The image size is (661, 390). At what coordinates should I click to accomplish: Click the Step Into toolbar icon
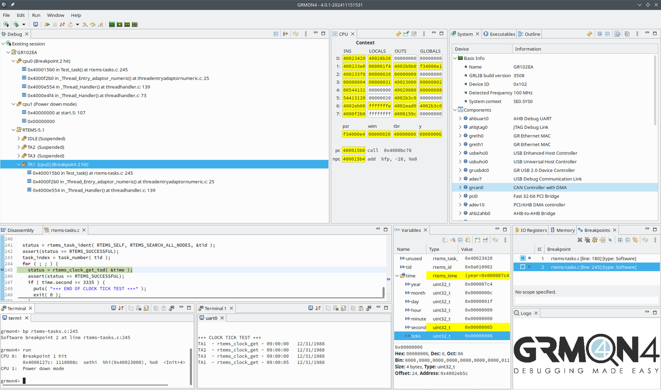click(85, 25)
